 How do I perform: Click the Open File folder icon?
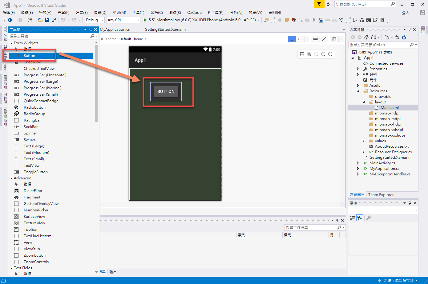point(40,20)
